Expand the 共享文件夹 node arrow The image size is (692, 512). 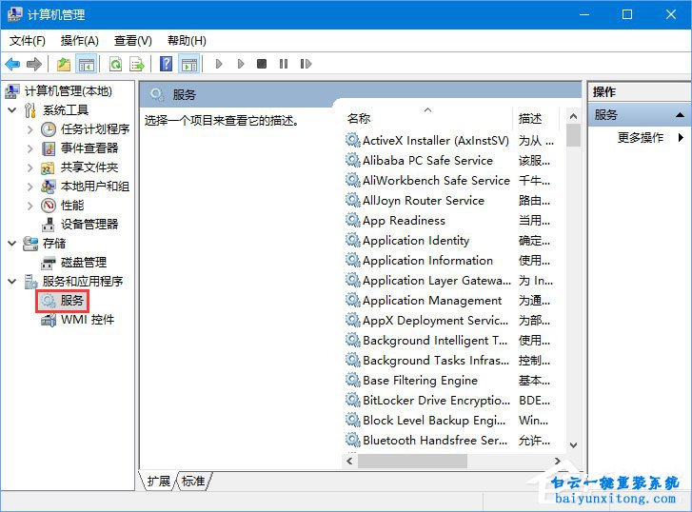pyautogui.click(x=30, y=167)
